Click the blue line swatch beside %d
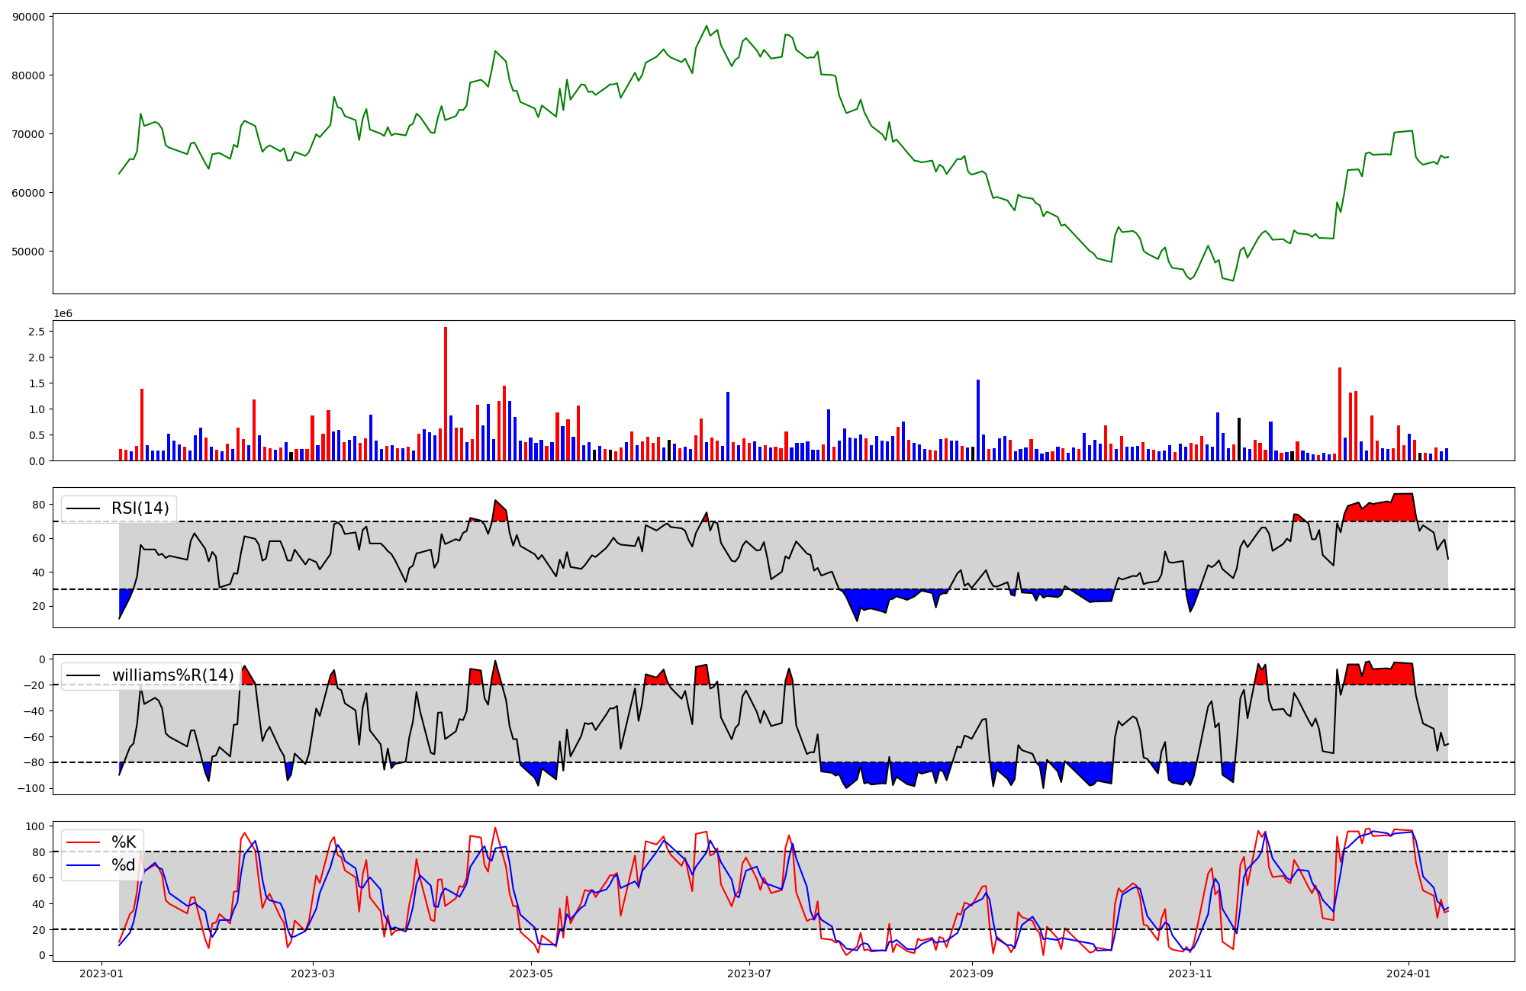Image resolution: width=1526 pixels, height=991 pixels. (x=84, y=865)
